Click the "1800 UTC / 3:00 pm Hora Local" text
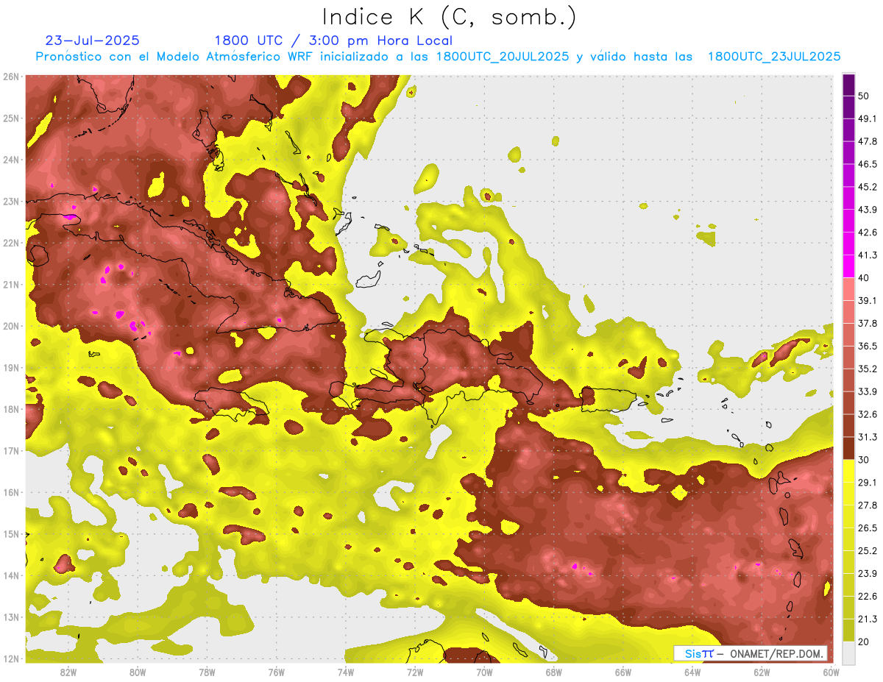This screenshot has width=883, height=682. [x=333, y=40]
